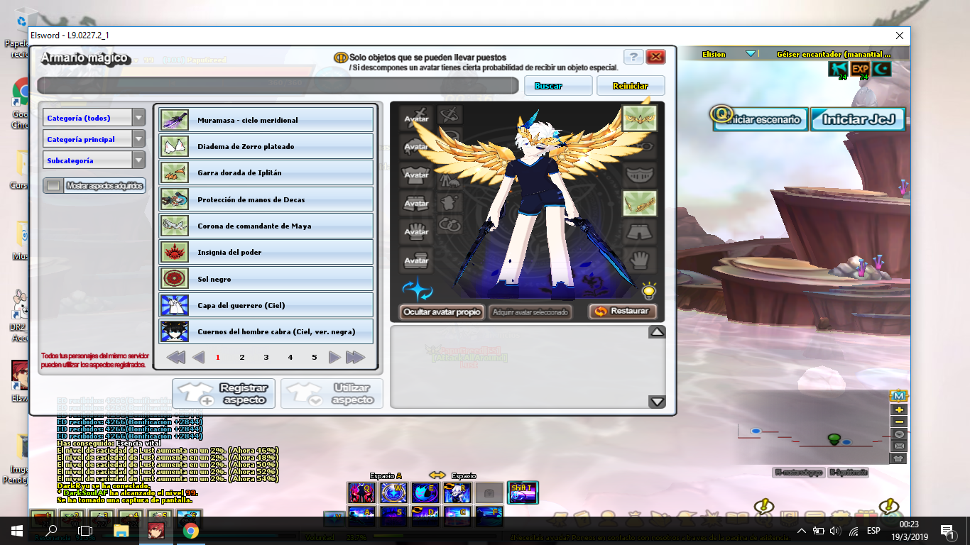Screen dimensions: 970x545
Task: Click the golden wings accessory slot
Action: point(640,119)
